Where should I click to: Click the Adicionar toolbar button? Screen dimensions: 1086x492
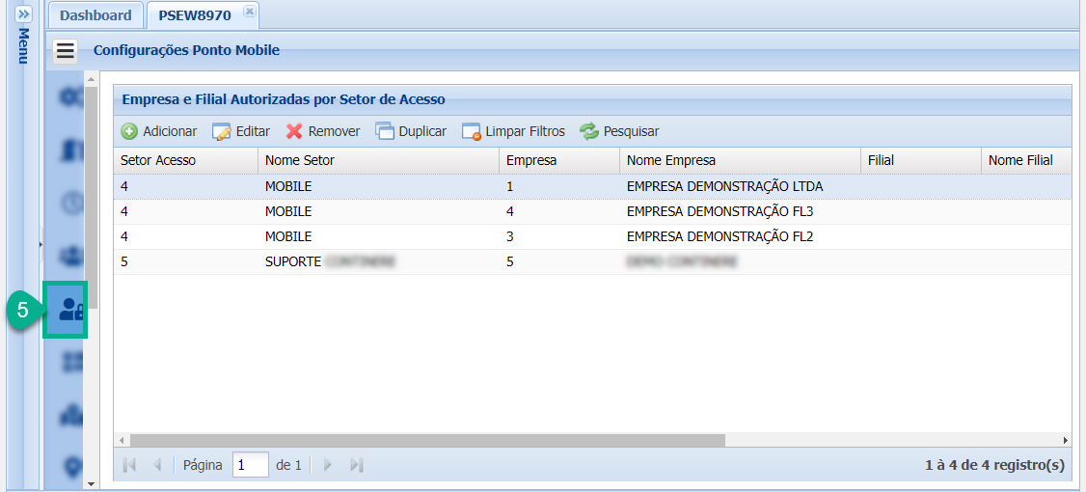click(159, 131)
